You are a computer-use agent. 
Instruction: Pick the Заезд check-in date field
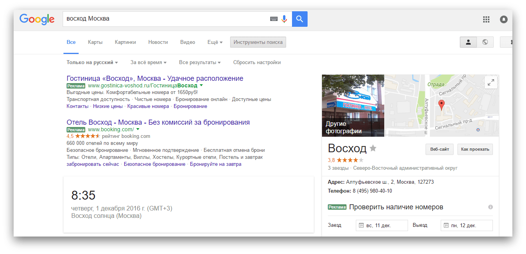coord(382,225)
